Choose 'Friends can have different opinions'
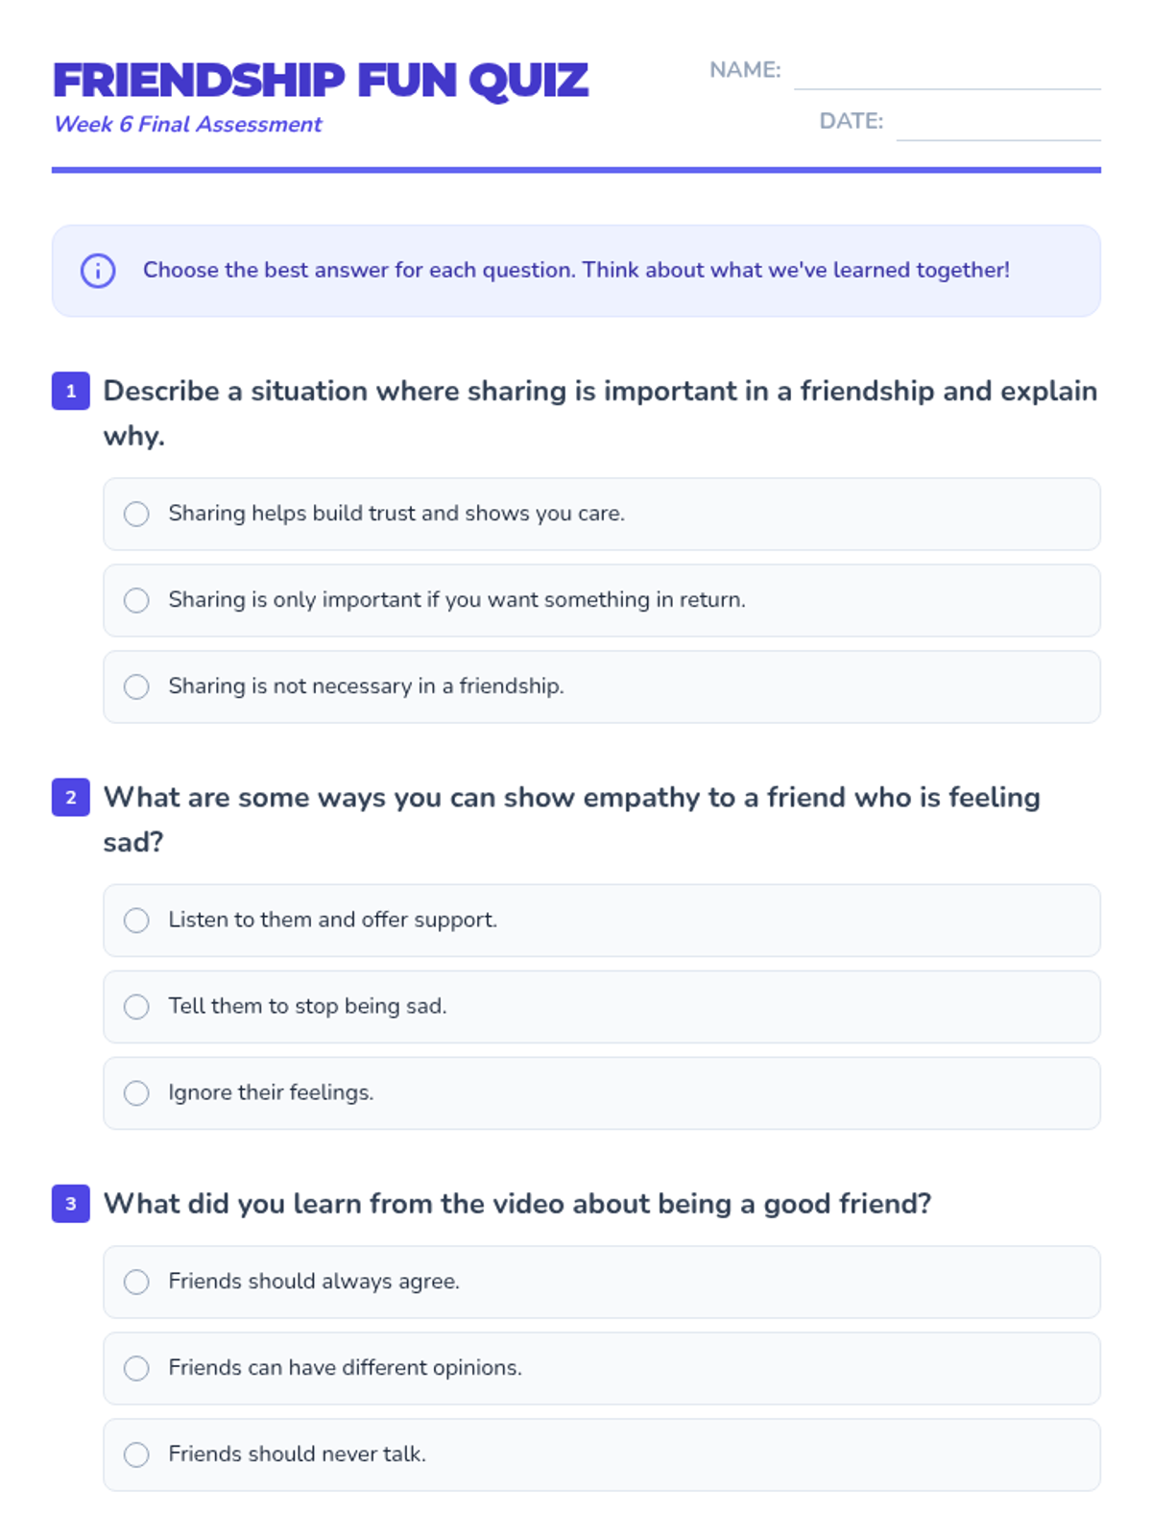Screen dimensions: 1152x1536 click(x=137, y=1368)
